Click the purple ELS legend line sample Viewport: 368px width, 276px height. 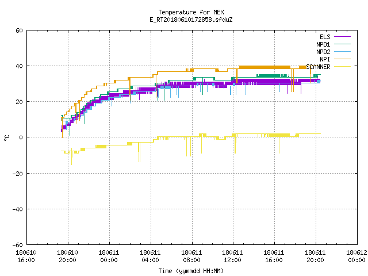pyautogui.click(x=343, y=37)
